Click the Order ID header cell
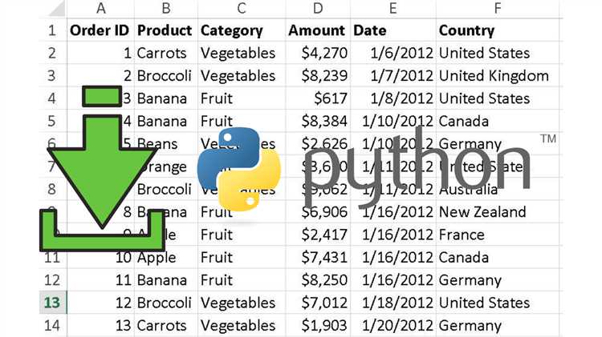602x337 pixels. click(100, 30)
